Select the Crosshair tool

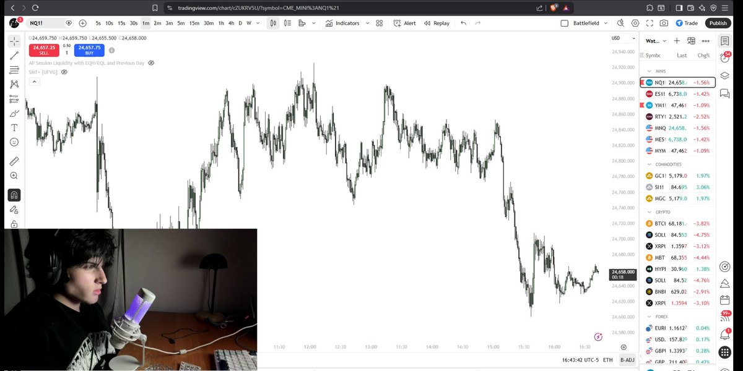click(14, 42)
